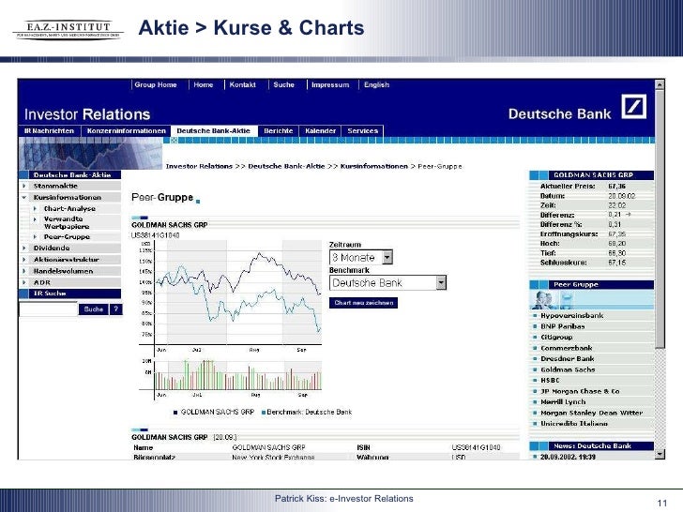Click GOLDMAN SACHS GRP legend marker
The image size is (683, 512).
point(175,413)
